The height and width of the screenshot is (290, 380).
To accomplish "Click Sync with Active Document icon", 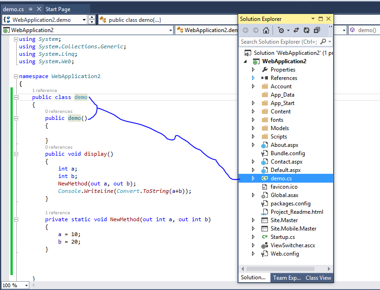I will pyautogui.click(x=296, y=30).
